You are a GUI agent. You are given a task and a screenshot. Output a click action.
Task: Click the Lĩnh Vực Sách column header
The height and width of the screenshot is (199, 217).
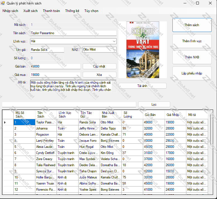pyautogui.click(x=67, y=115)
